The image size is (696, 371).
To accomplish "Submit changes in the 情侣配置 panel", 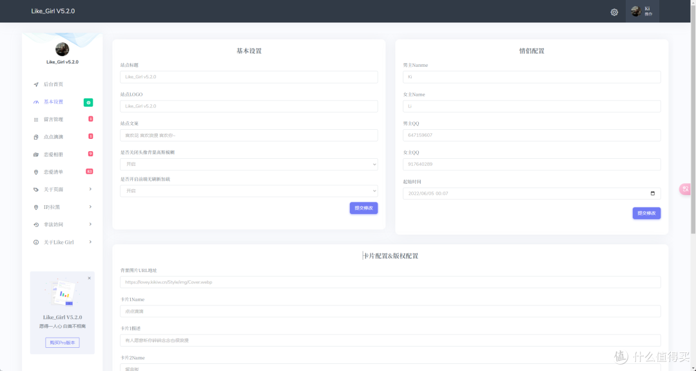I will point(646,213).
